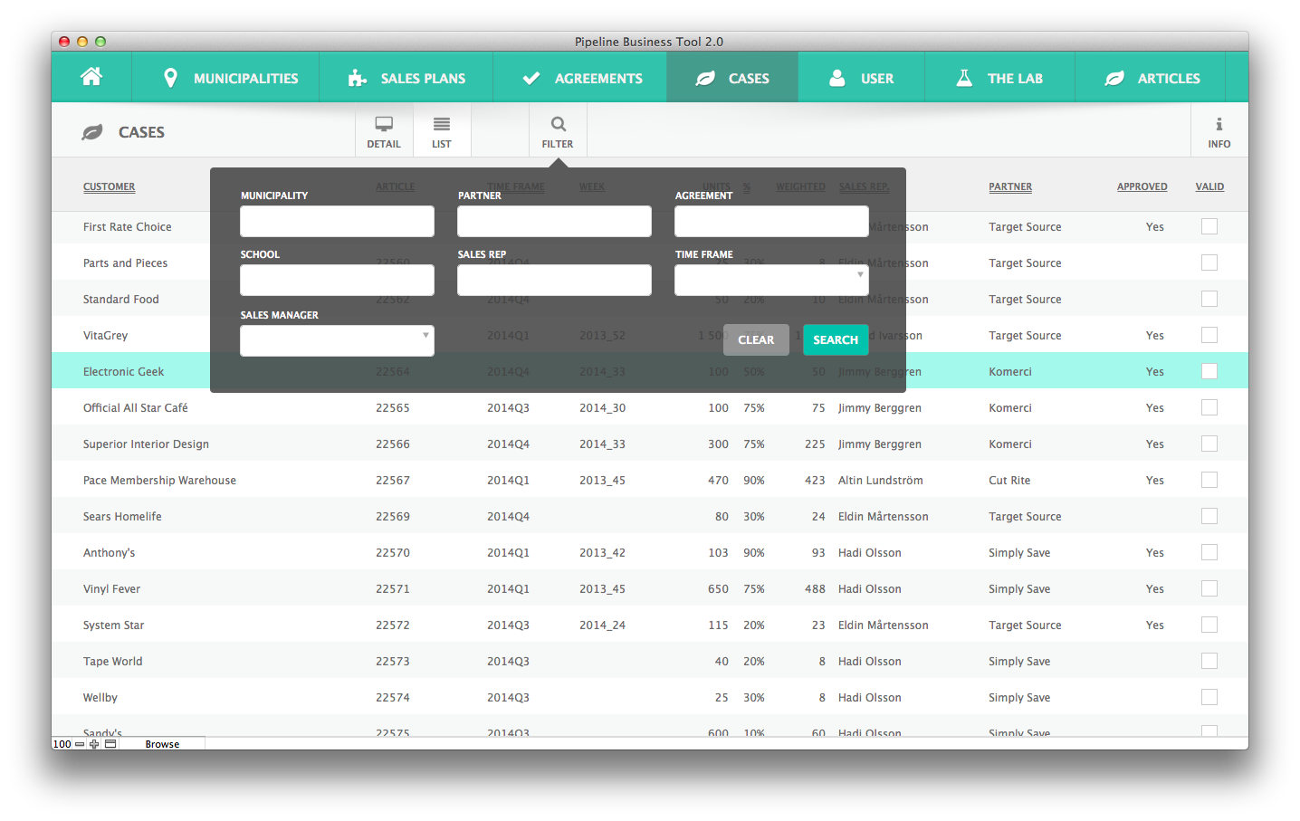The height and width of the screenshot is (821, 1300).
Task: Check Valid box for Official All Star Café
Action: tap(1209, 407)
